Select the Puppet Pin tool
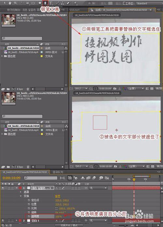 [75, 3]
